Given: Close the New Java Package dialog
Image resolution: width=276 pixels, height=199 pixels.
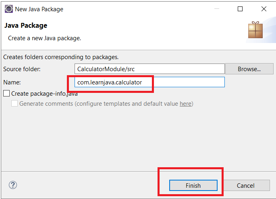Looking at the screenshot, I should pyautogui.click(x=264, y=9).
